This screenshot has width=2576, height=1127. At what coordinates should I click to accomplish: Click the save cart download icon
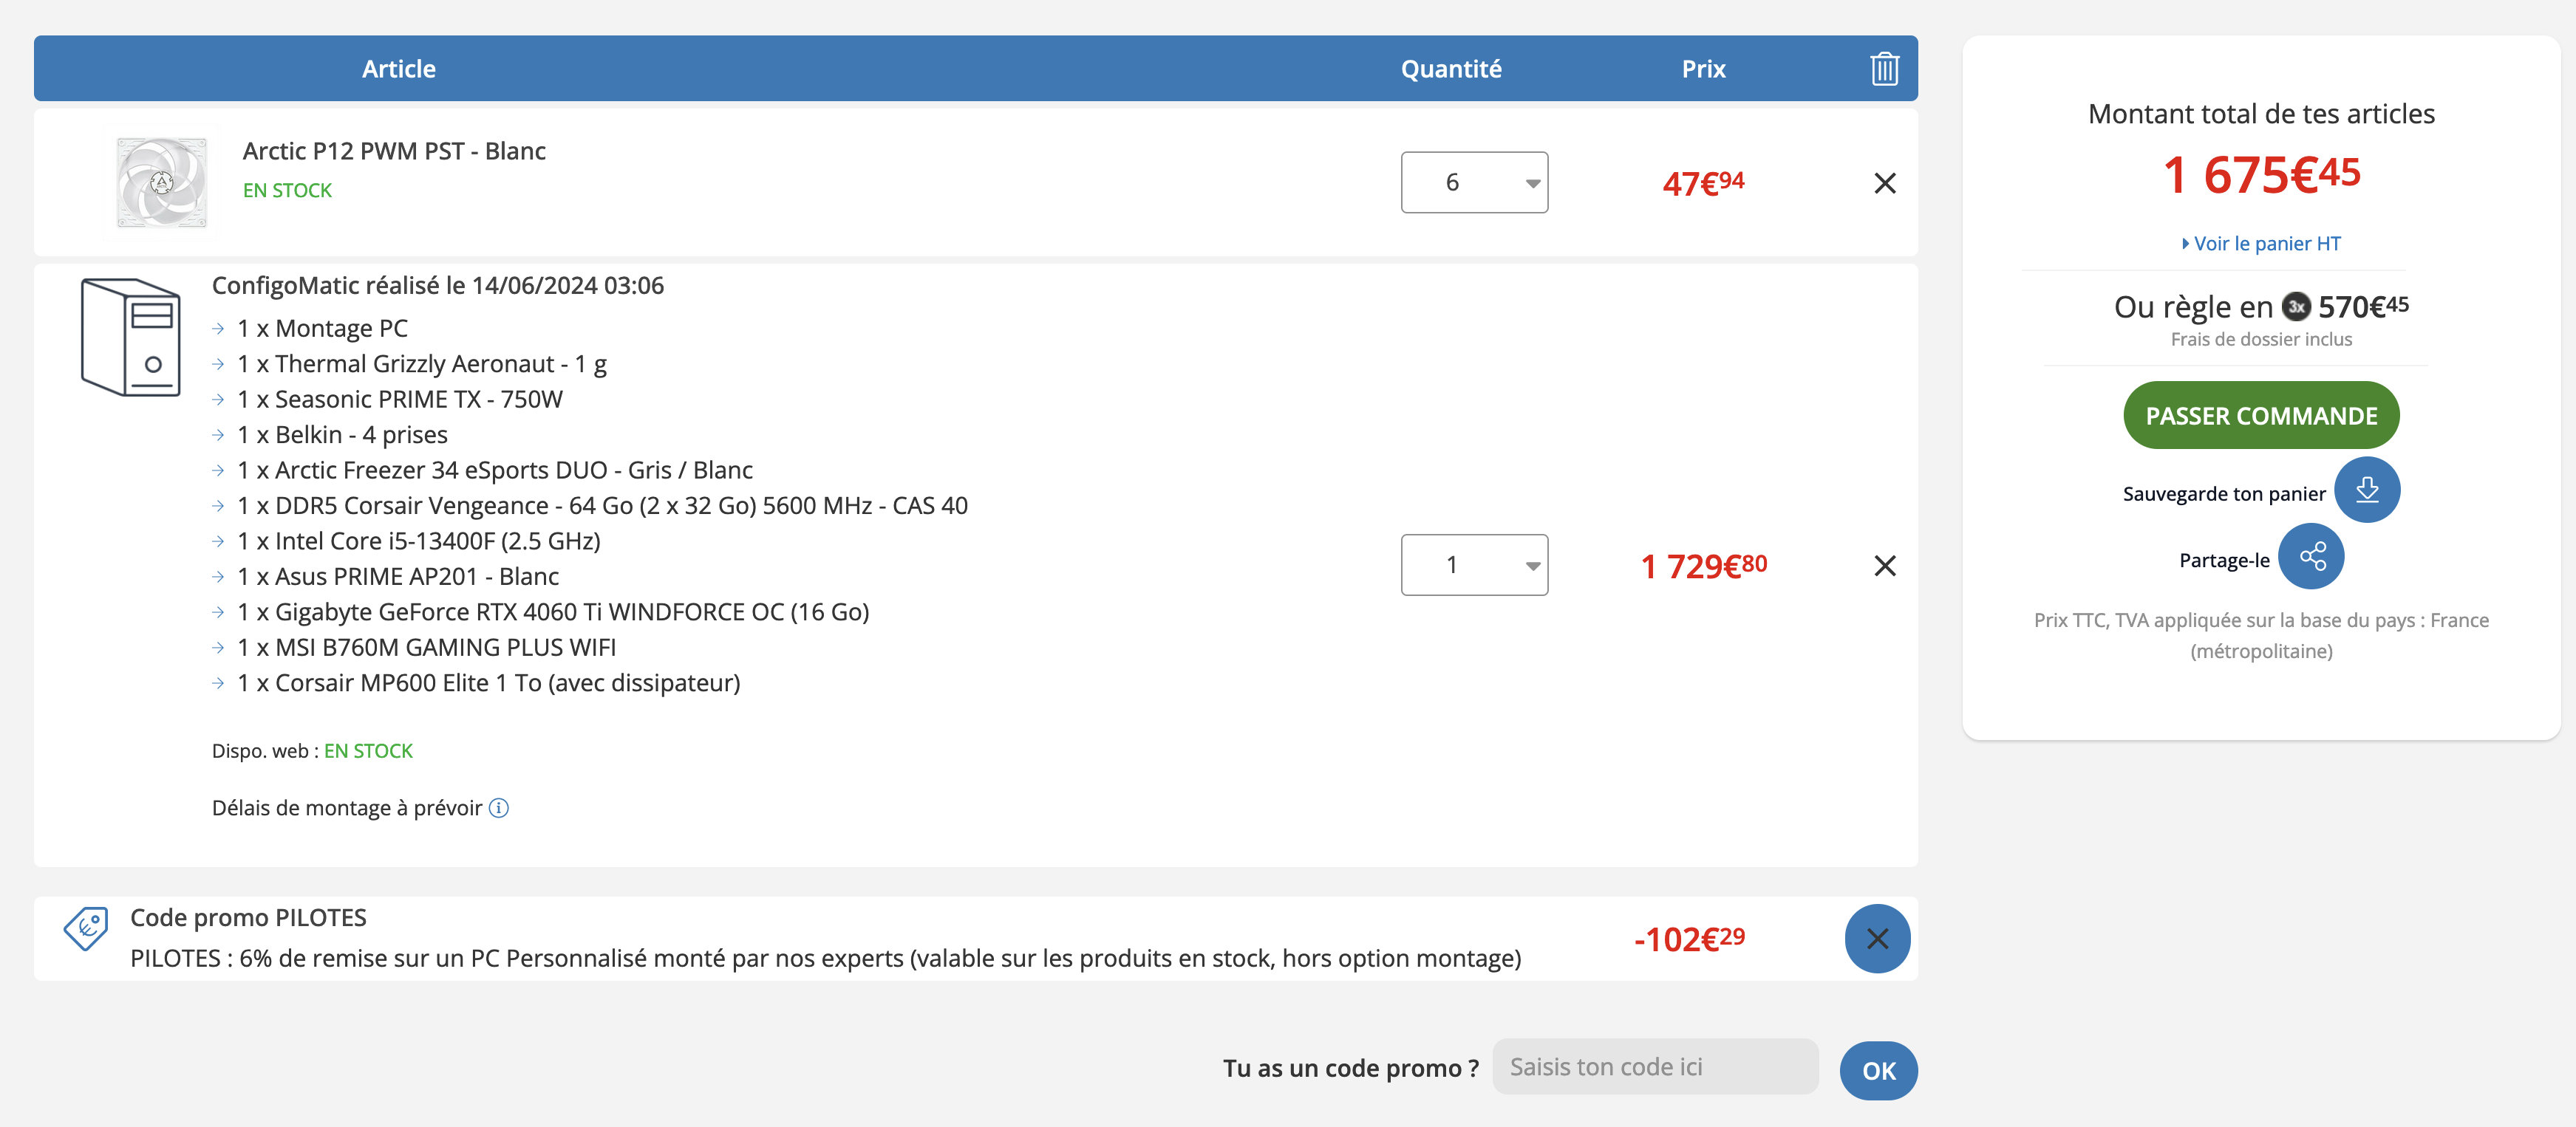click(2366, 490)
